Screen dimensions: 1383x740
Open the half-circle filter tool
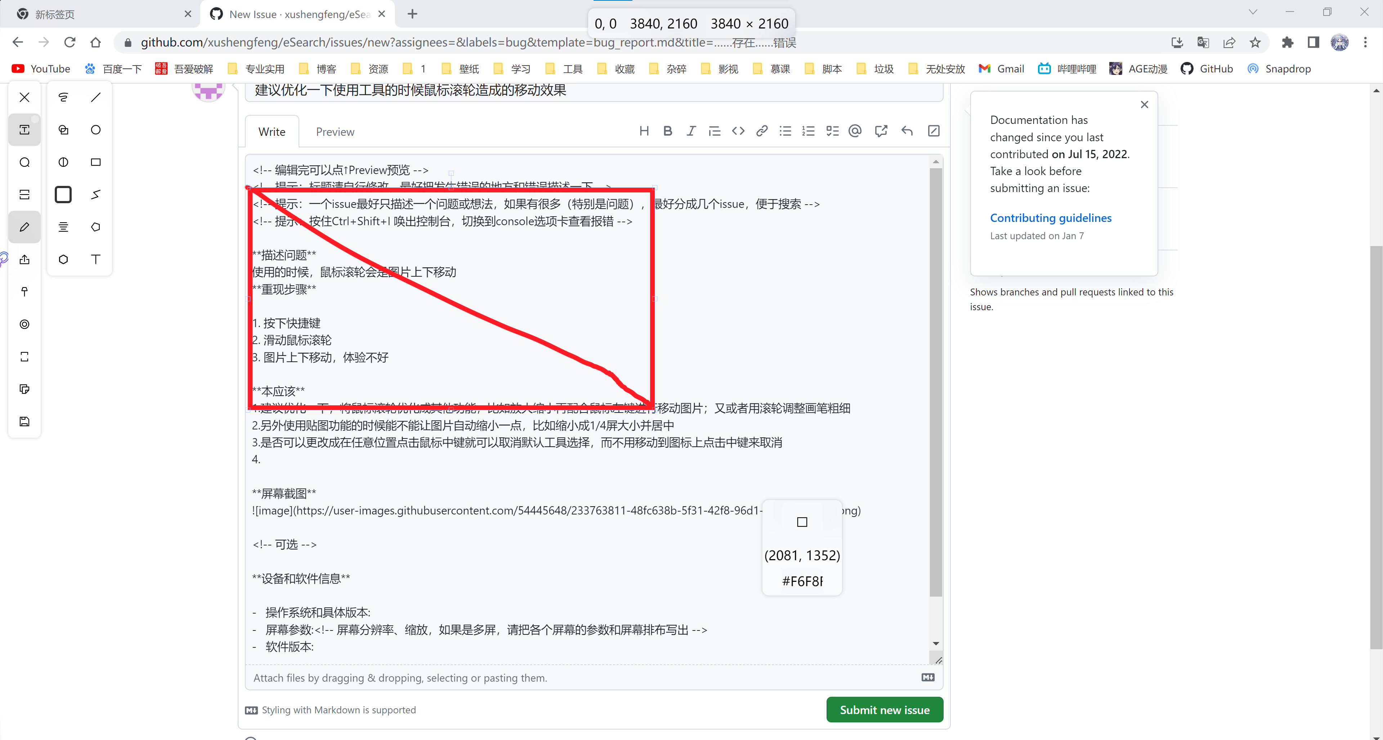pyautogui.click(x=63, y=162)
